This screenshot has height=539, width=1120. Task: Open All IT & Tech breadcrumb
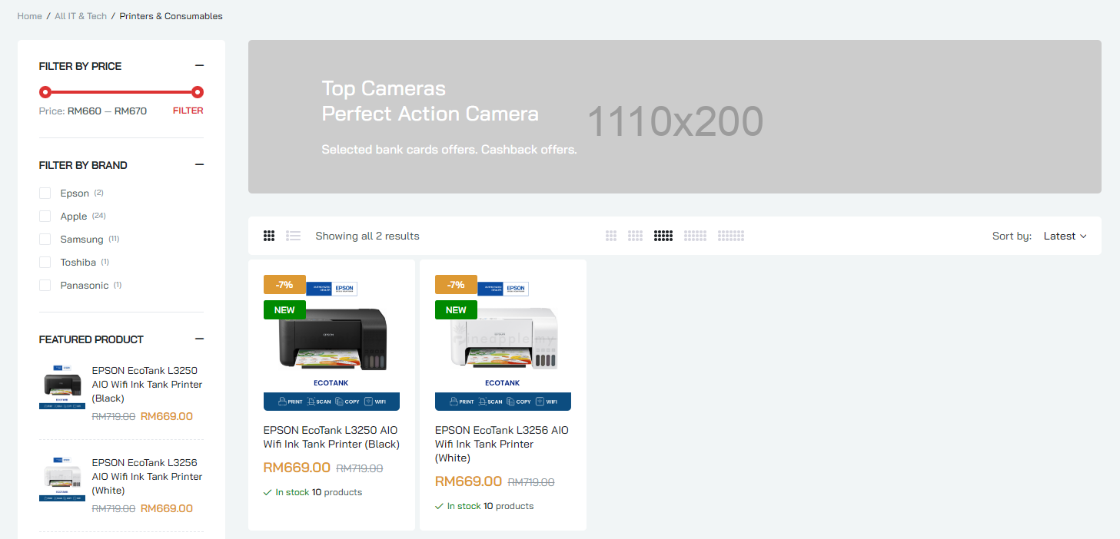[81, 16]
